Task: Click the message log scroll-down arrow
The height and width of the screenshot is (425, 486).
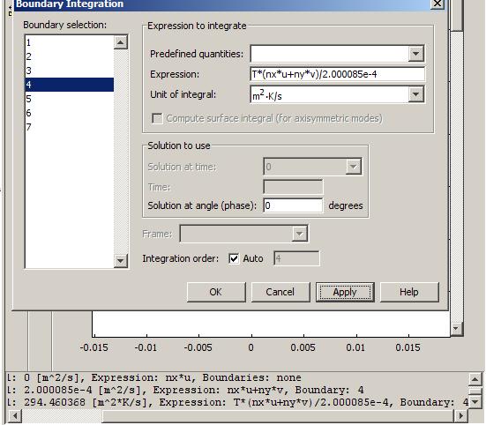Action: pyautogui.click(x=475, y=402)
